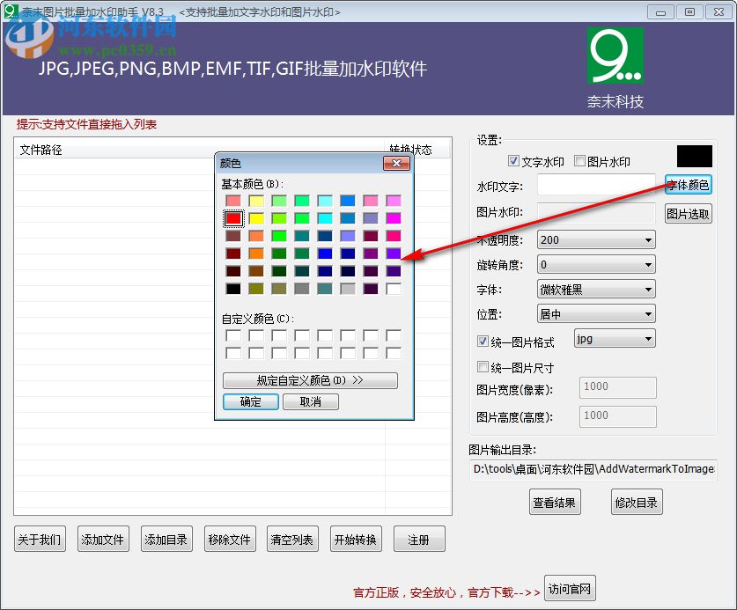Click the 水印文字 input field
Viewport: 737px width, 610px height.
(x=597, y=186)
